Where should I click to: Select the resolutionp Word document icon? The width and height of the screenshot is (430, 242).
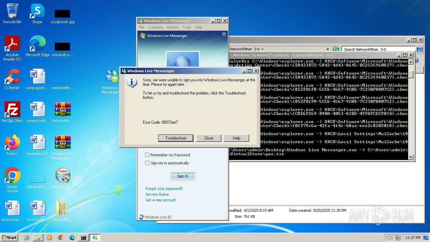pos(37,211)
